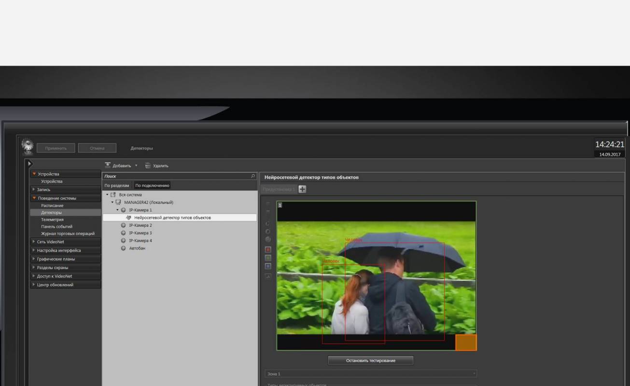Click the MANAGER42 computer icon
The image size is (630, 386).
pyautogui.click(x=118, y=202)
